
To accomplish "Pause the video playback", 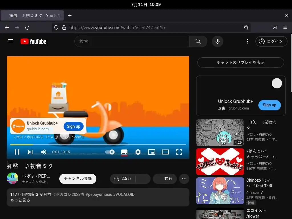I will [17, 152].
